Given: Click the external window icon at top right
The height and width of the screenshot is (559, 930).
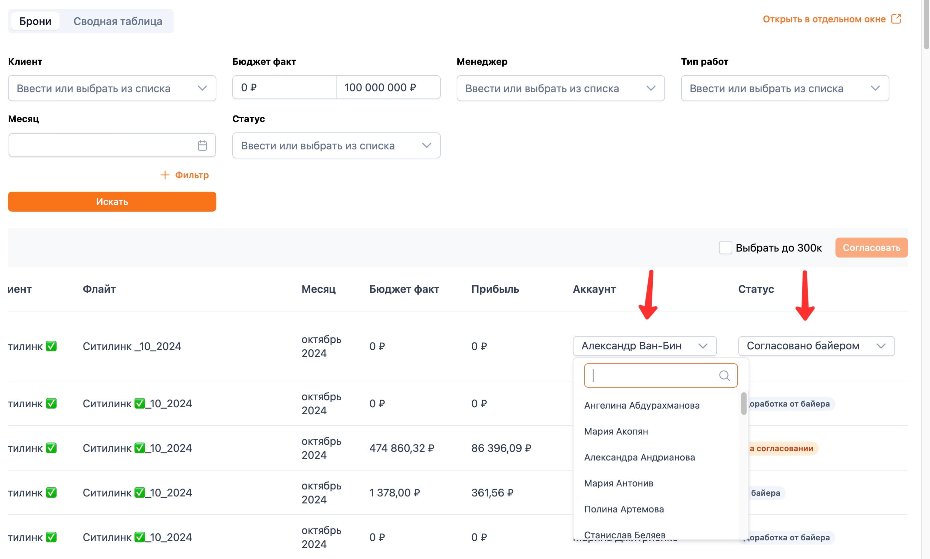Looking at the screenshot, I should pos(896,19).
